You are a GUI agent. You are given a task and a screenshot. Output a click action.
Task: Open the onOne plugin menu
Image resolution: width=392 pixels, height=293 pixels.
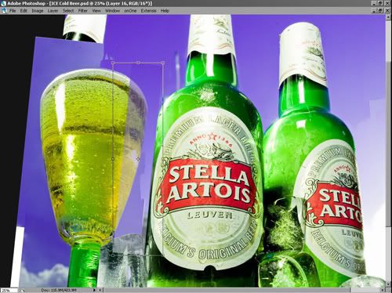coord(130,11)
